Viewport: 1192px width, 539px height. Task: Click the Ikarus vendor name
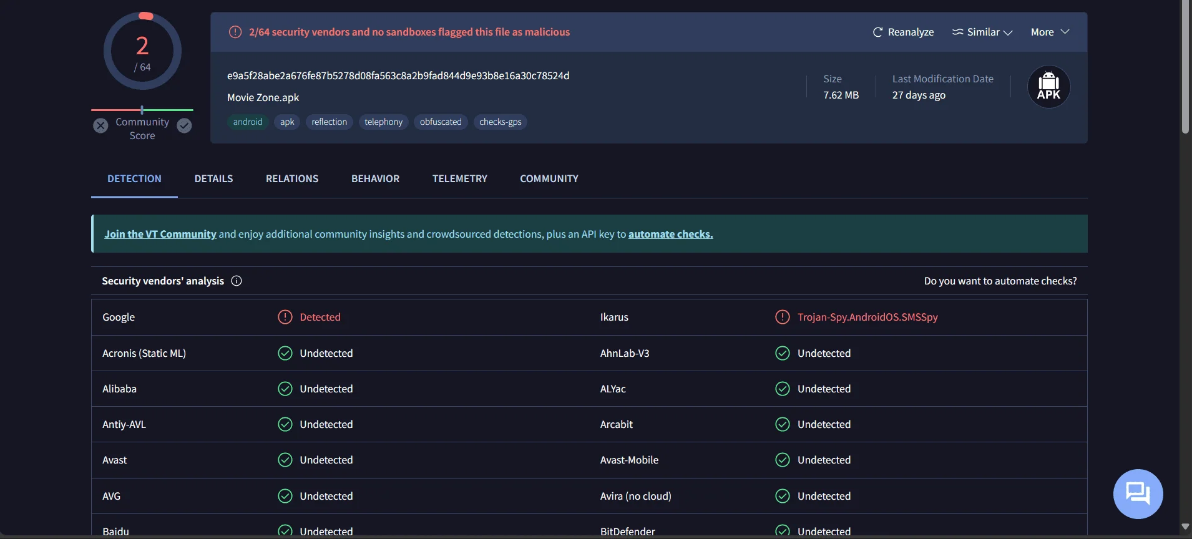pos(614,317)
